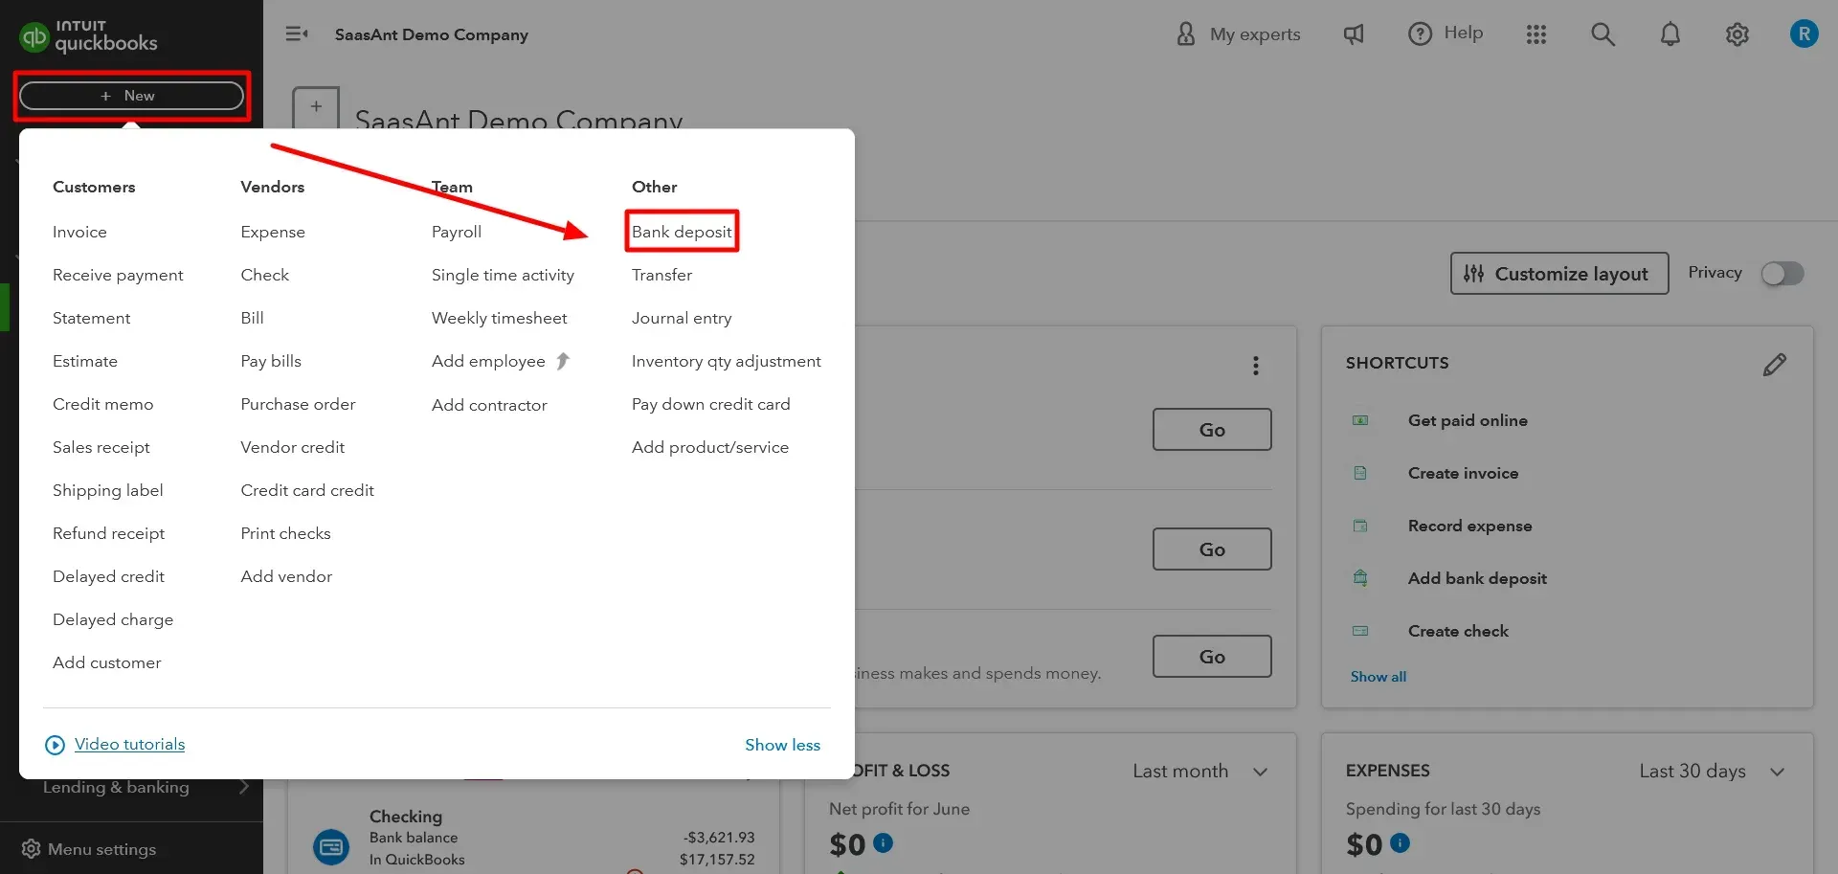Click the plus icon box beside company name

pos(316,107)
